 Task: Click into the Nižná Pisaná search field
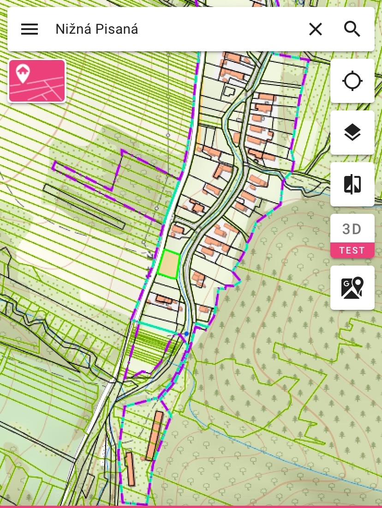pos(175,29)
